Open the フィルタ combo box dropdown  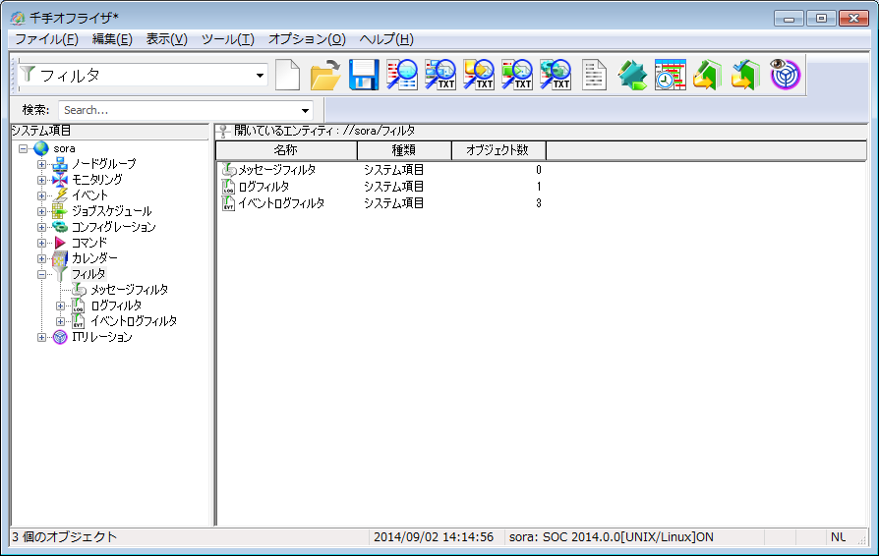[260, 76]
